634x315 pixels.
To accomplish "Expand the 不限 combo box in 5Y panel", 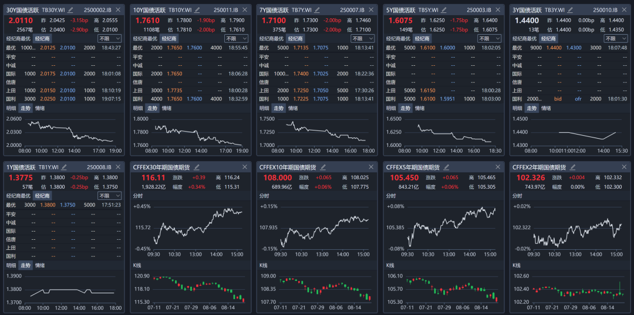I will click(489, 38).
